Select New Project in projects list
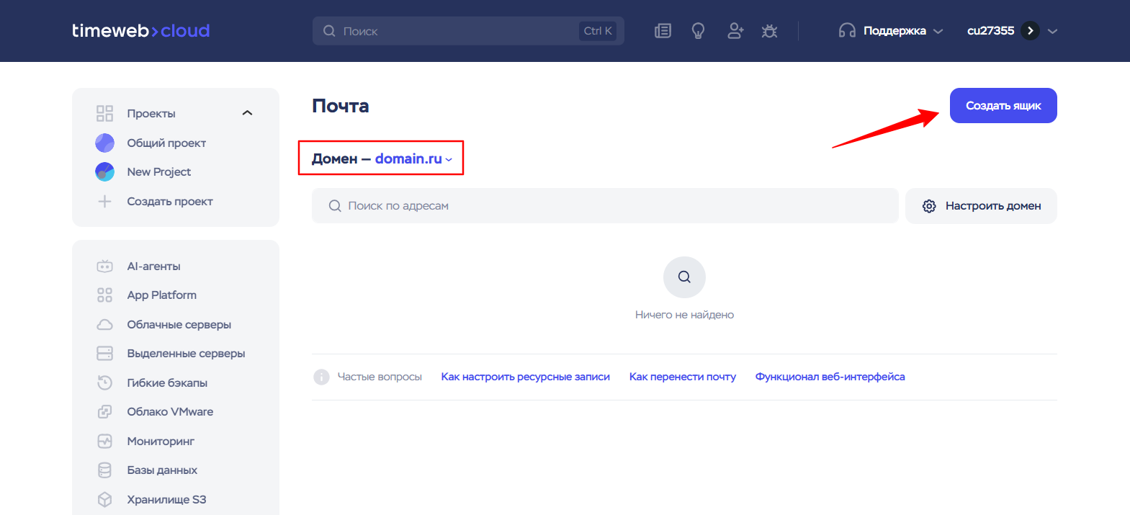 (158, 172)
